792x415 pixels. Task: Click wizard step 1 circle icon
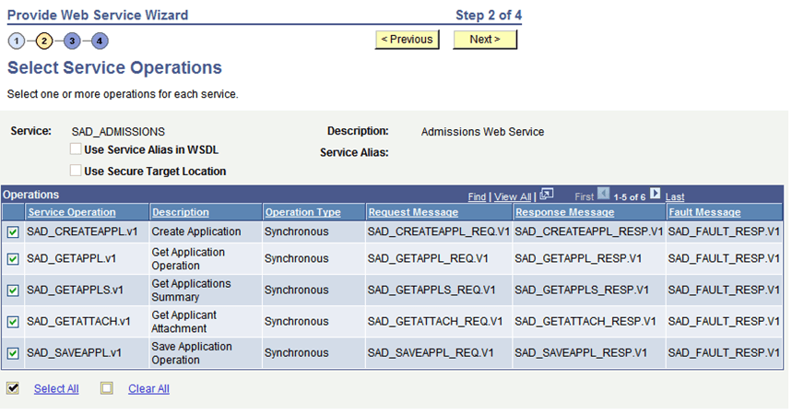tap(17, 41)
